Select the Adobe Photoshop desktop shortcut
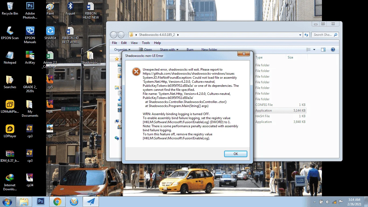The image size is (368, 207). pos(30,11)
